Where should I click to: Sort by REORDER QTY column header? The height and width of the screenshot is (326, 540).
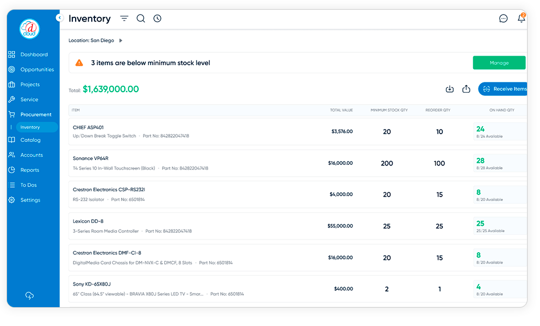(438, 110)
